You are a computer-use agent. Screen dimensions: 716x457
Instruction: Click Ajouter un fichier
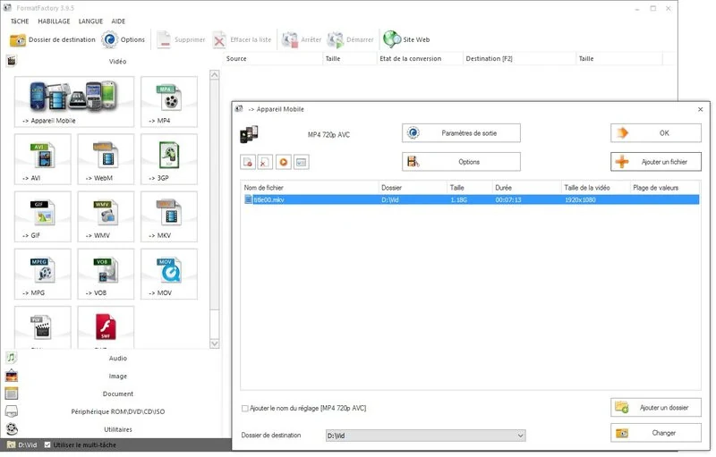click(x=656, y=162)
